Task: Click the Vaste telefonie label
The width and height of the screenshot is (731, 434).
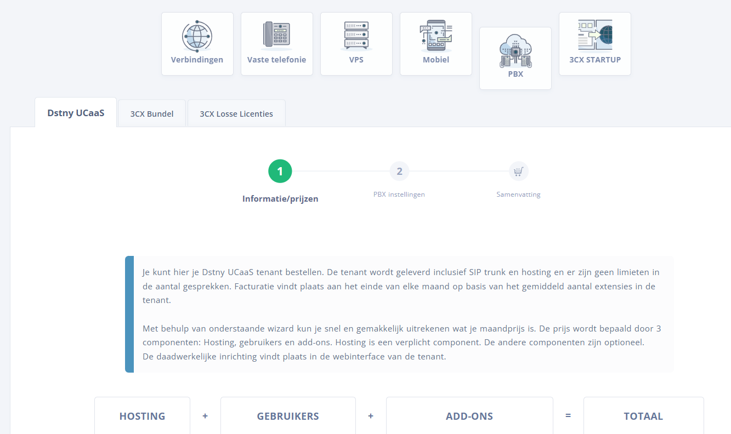Action: tap(276, 60)
